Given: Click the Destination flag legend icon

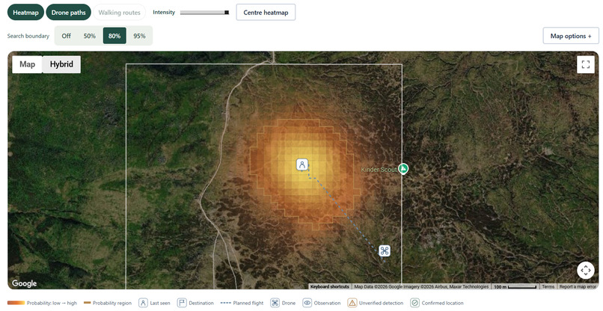Looking at the screenshot, I should click(x=182, y=303).
